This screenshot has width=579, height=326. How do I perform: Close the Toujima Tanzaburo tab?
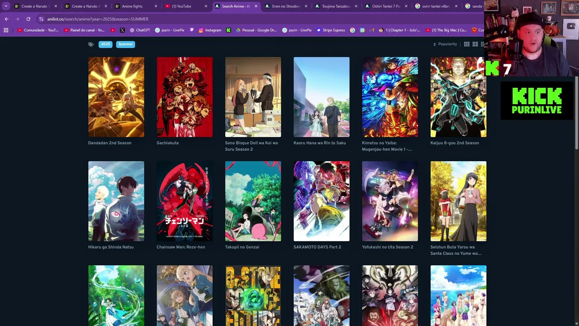(x=356, y=6)
